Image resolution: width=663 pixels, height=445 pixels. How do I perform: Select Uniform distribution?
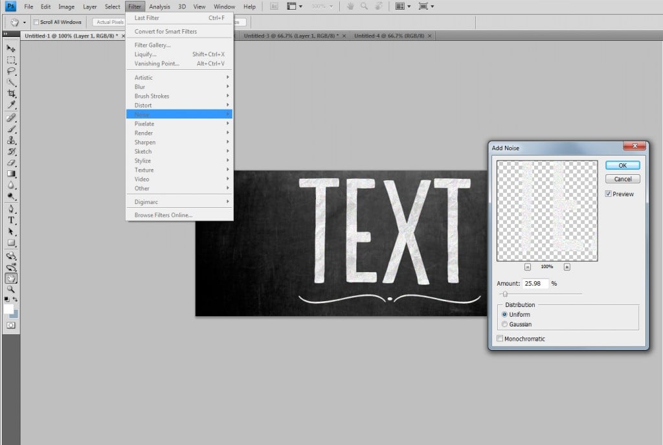[x=504, y=314]
